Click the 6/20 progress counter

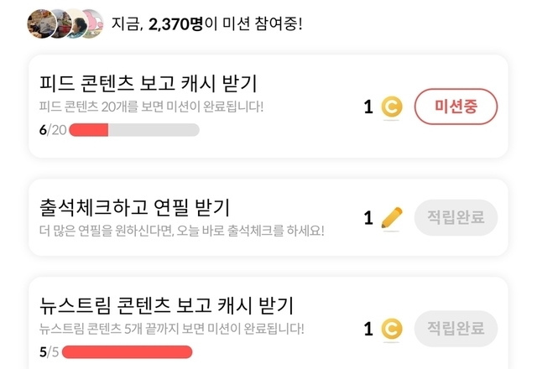click(52, 130)
